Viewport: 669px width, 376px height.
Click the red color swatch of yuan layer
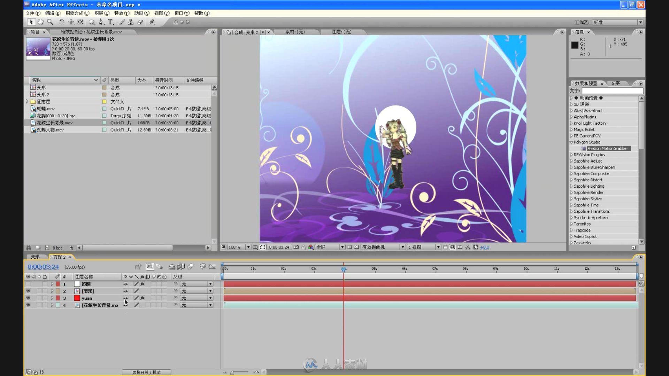click(77, 298)
